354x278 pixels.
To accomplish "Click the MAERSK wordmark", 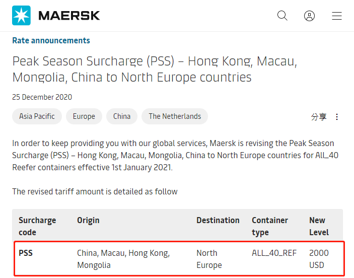I will pos(69,16).
